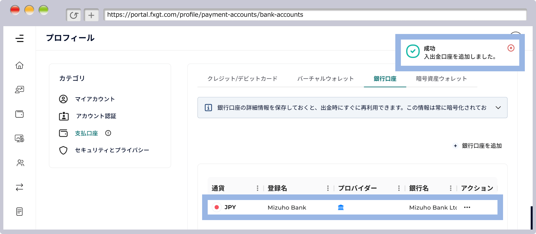Open マイアカウント in the category list

pyautogui.click(x=95, y=99)
